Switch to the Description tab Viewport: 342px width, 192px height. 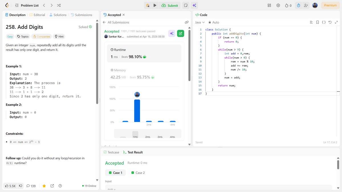(x=15, y=15)
